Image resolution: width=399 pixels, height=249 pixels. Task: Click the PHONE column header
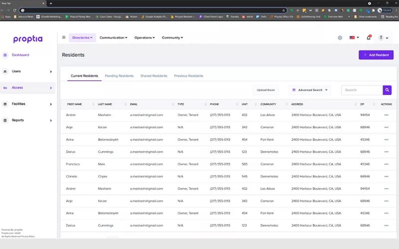214,104
